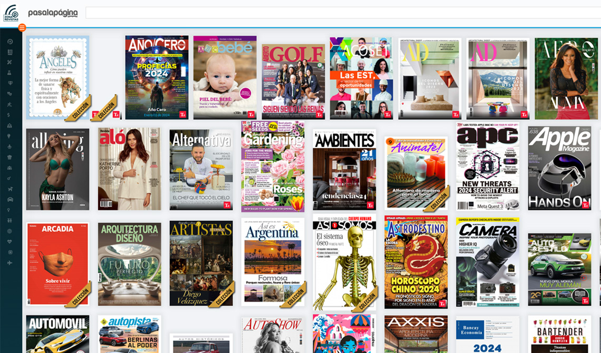The height and width of the screenshot is (353, 601).
Task: Select the pasalapágina P icon in sidebar
Action: click(10, 42)
